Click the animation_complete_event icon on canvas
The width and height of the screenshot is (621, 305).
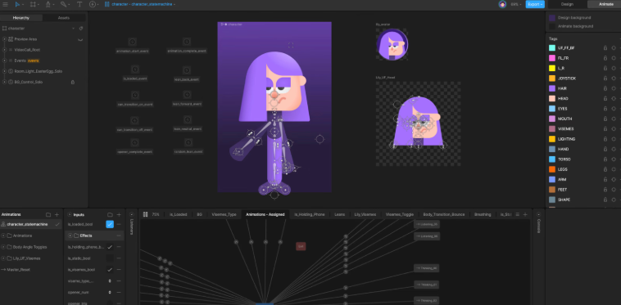point(187,42)
